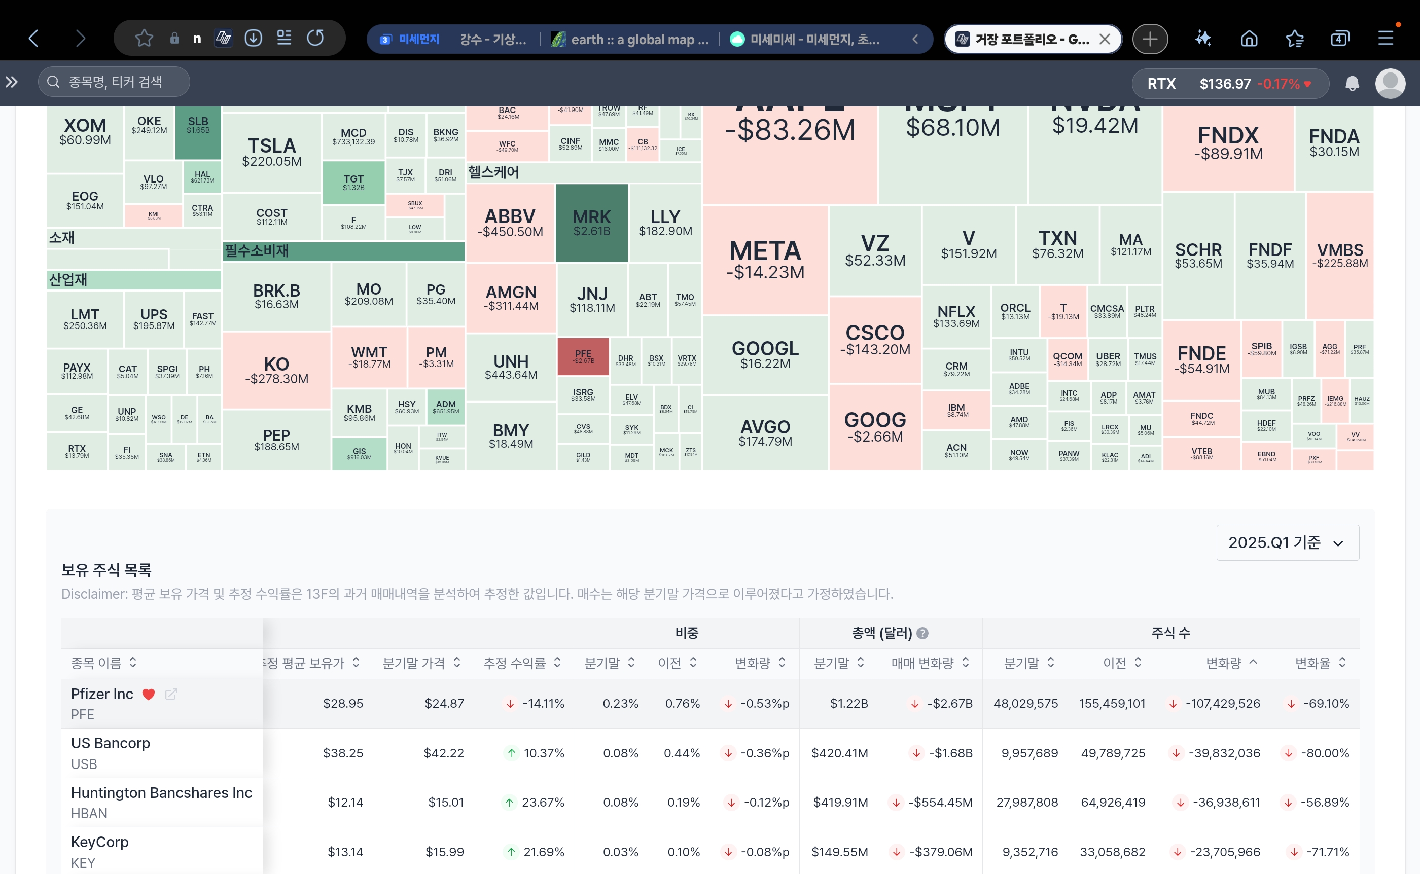Bookmark the page with the address bar star
The width and height of the screenshot is (1420, 874).
144,39
